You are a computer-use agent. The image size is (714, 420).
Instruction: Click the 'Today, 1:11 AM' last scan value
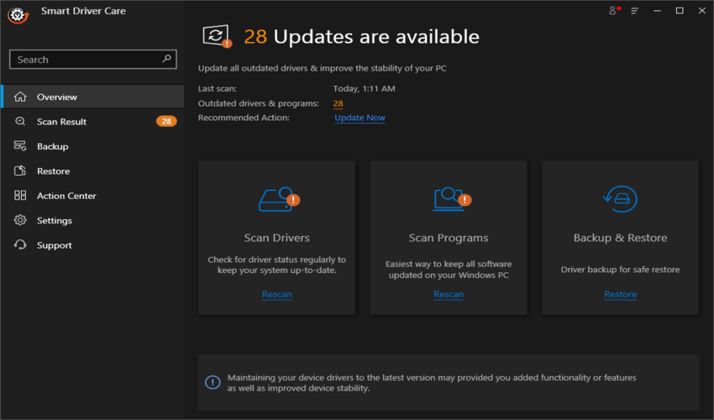[x=364, y=88]
